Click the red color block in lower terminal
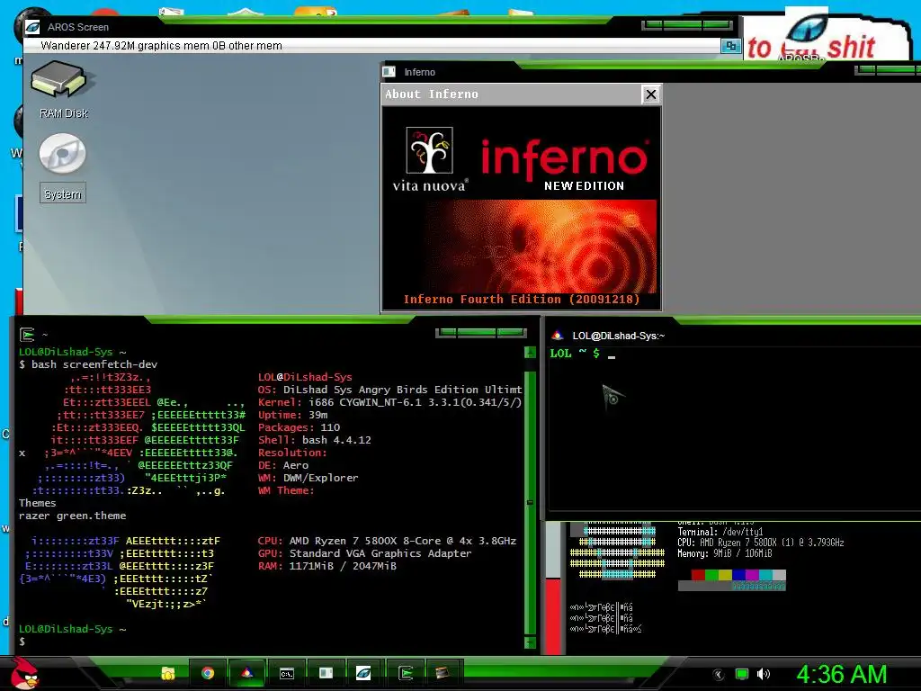This screenshot has height=691, width=921. pos(698,574)
